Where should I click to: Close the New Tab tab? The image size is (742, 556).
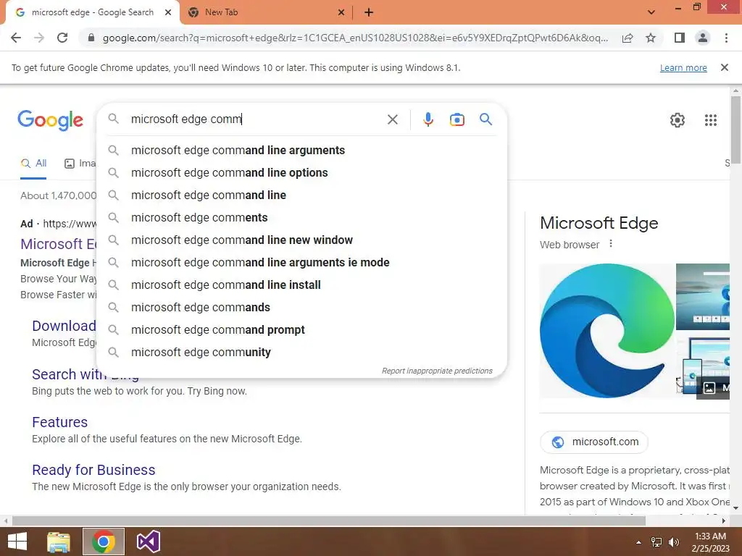(x=341, y=12)
